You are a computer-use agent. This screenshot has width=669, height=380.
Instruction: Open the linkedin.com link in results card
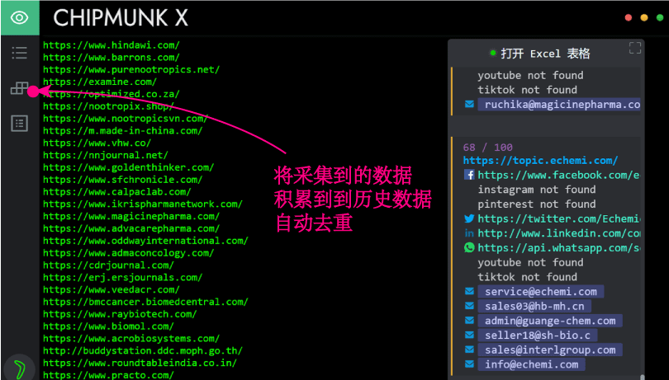(558, 233)
